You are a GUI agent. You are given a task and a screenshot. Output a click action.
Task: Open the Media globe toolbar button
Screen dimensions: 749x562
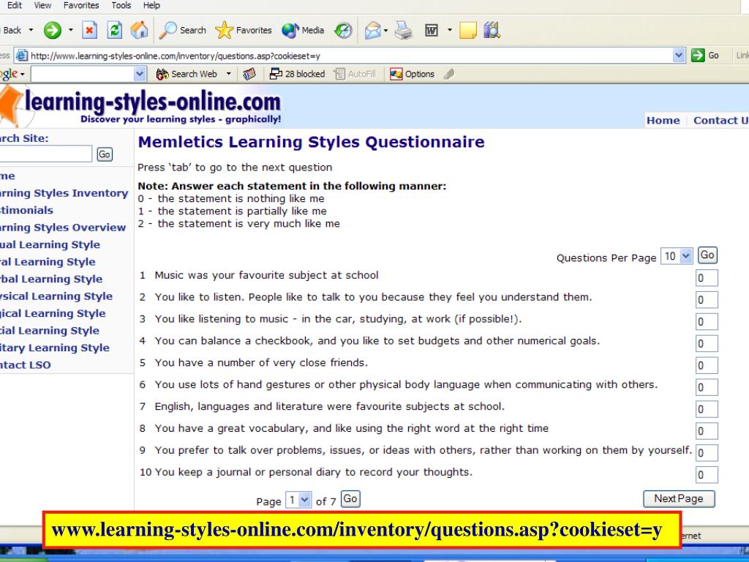303,30
